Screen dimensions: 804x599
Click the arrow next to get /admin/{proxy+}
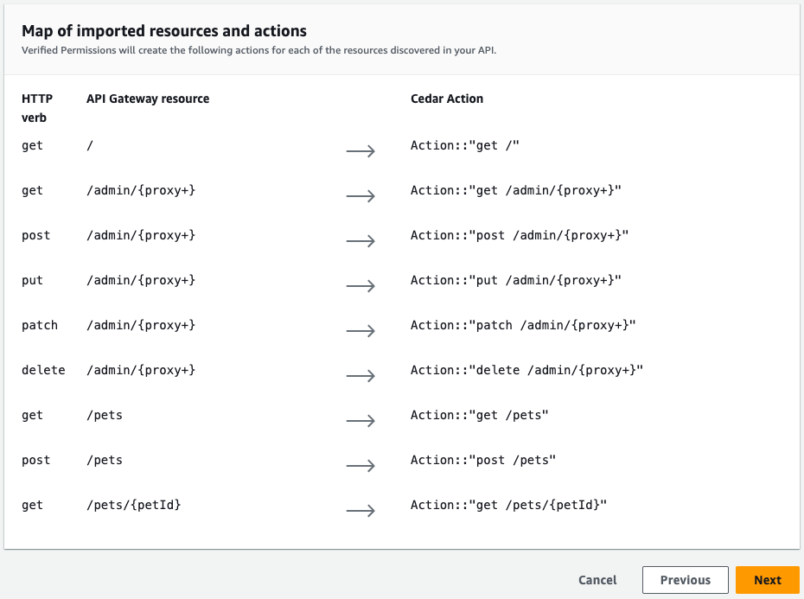click(x=361, y=196)
